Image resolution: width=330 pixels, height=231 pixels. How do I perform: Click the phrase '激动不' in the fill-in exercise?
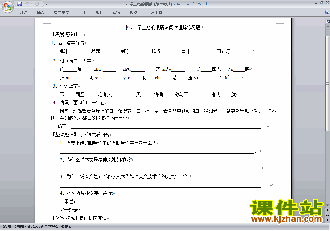point(181,94)
